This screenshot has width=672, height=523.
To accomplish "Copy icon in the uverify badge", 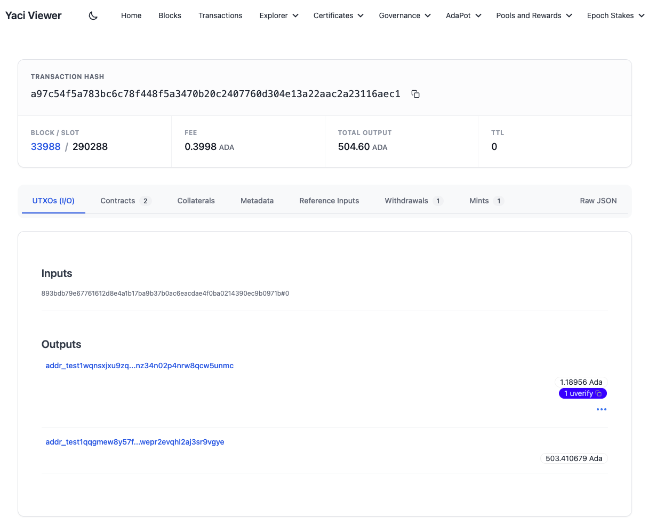I will [x=598, y=393].
